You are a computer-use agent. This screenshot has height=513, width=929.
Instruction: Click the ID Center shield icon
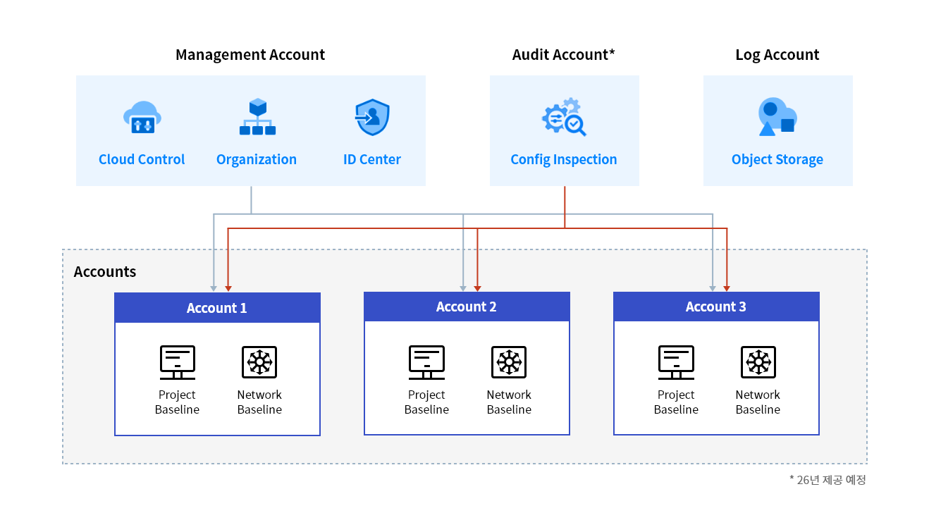[372, 118]
